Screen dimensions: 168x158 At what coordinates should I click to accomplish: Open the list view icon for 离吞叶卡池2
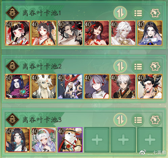click(138, 67)
